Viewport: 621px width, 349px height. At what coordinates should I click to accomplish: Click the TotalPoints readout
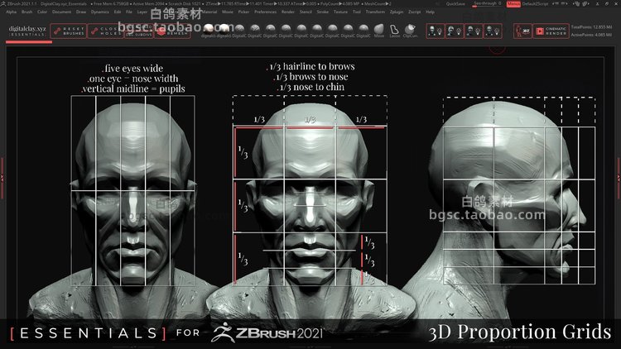tap(591, 27)
